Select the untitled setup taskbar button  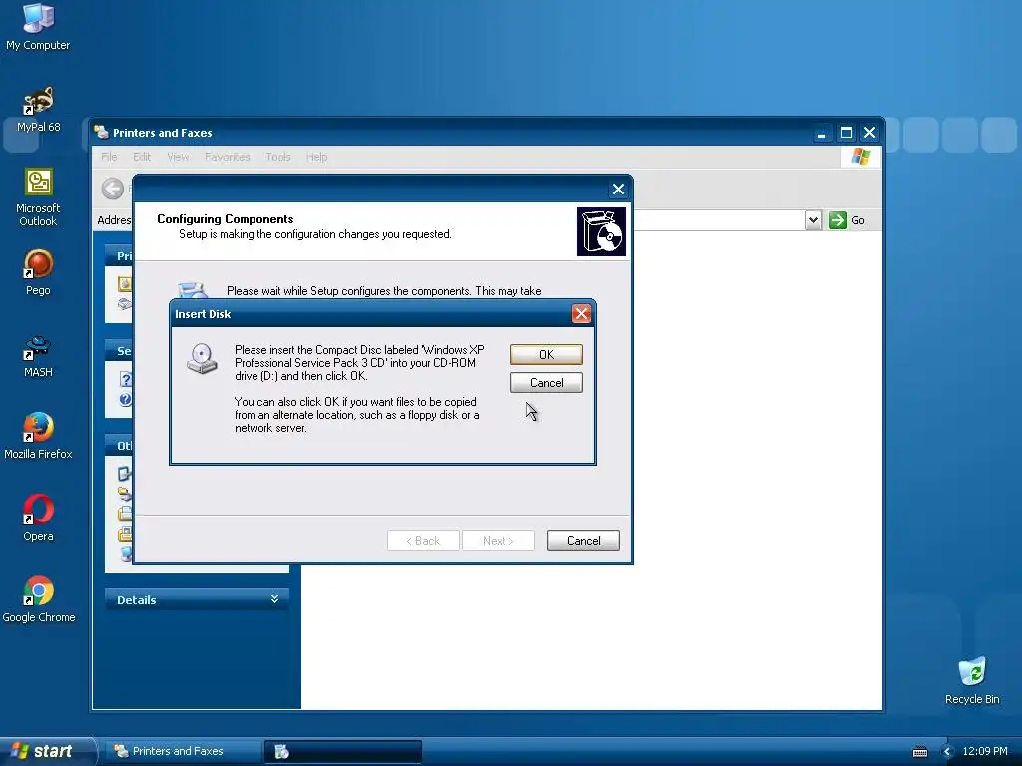(343, 751)
